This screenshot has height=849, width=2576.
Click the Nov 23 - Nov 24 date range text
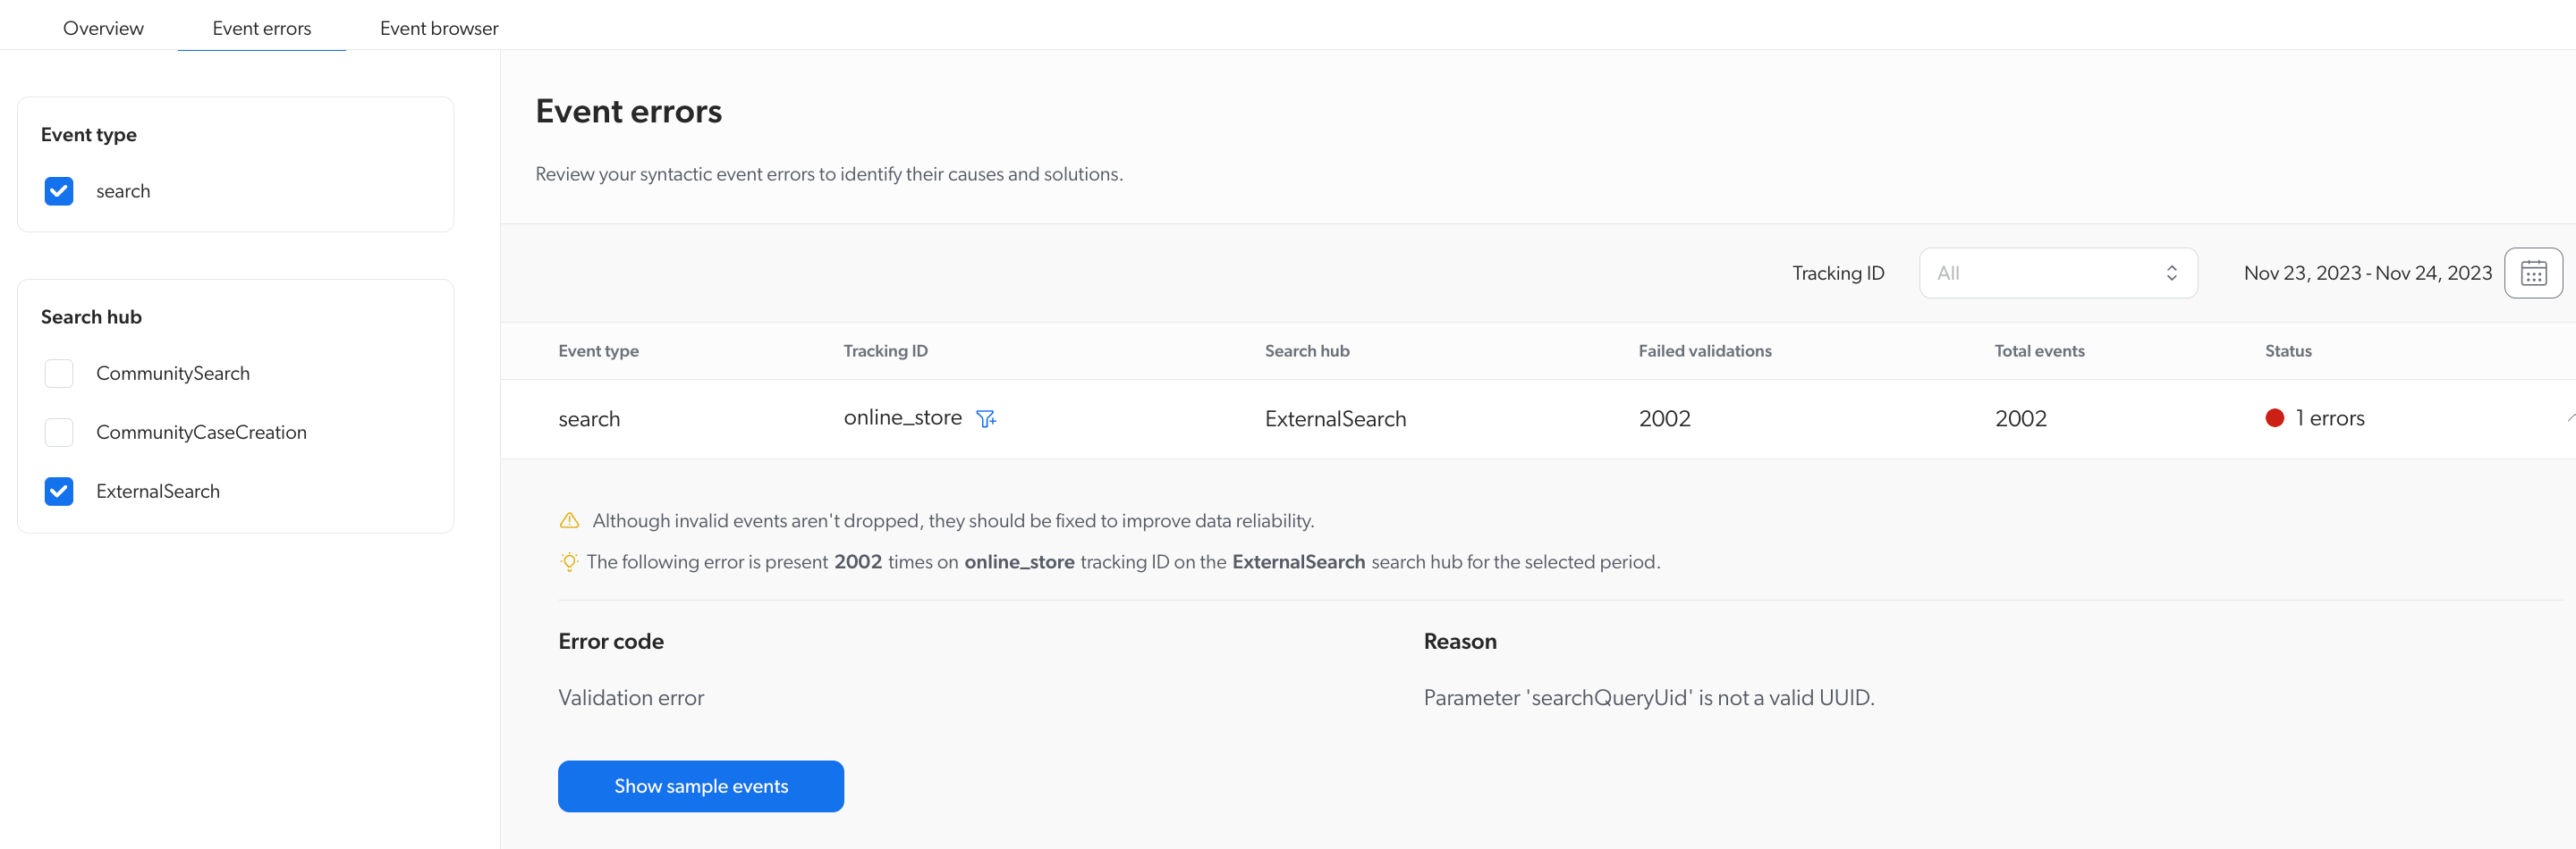pyautogui.click(x=2368, y=273)
